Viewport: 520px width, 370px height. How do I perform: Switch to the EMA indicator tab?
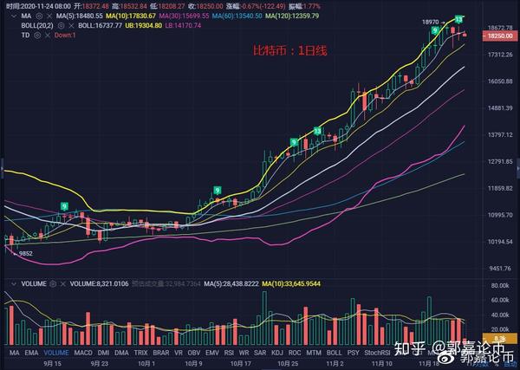click(31, 353)
